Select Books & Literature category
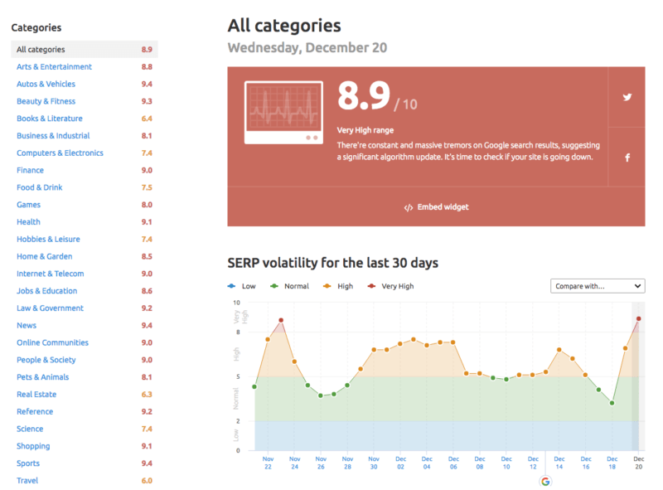This screenshot has width=663, height=490. point(50,119)
